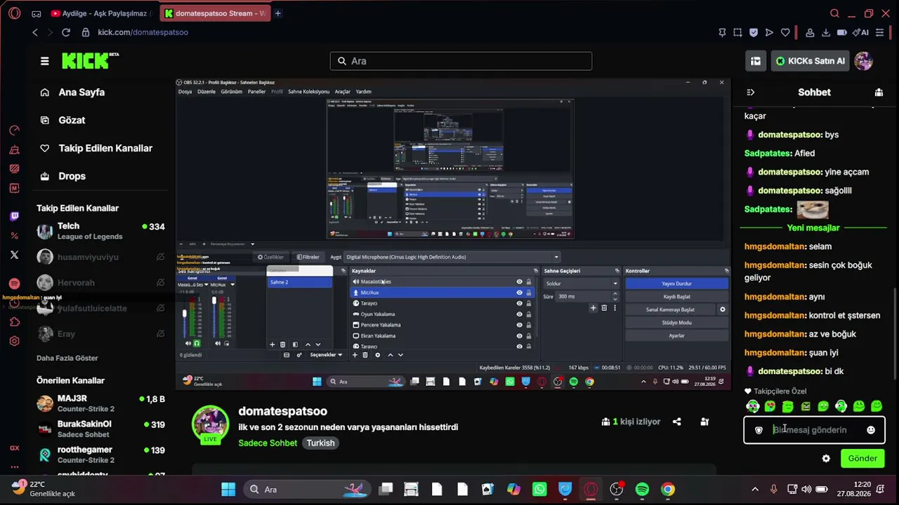Open the emoji picker in chat

(871, 430)
